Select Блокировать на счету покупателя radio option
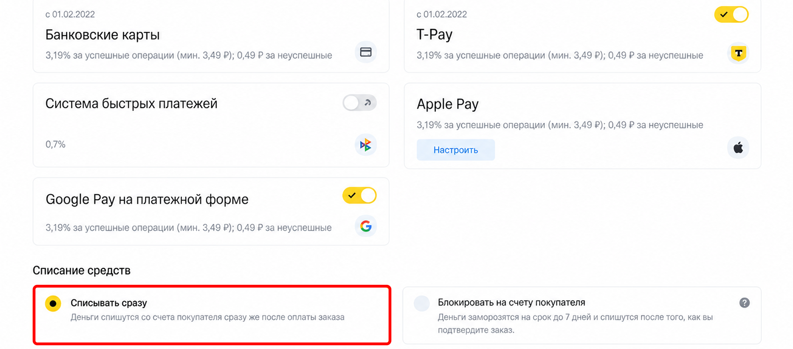The image size is (793, 349). 422,303
